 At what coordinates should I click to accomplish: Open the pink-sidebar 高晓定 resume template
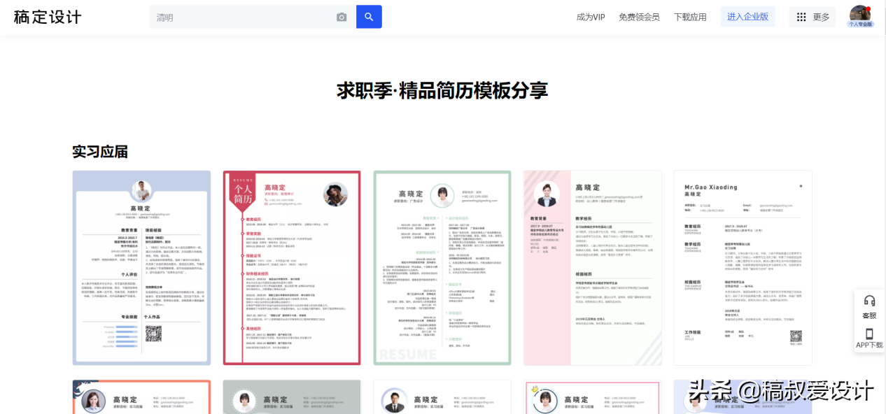[592, 267]
